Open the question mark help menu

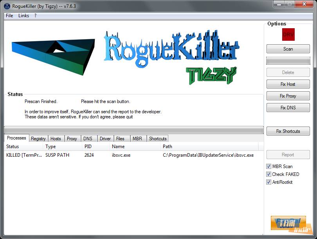tap(35, 16)
